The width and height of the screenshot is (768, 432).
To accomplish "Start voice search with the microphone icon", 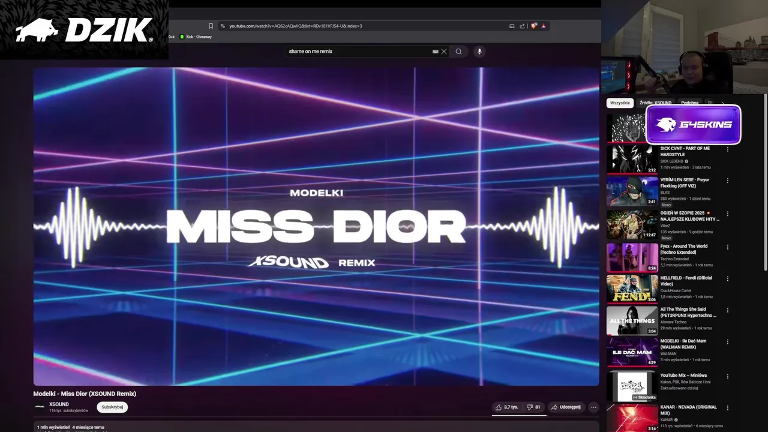I will click(x=479, y=52).
